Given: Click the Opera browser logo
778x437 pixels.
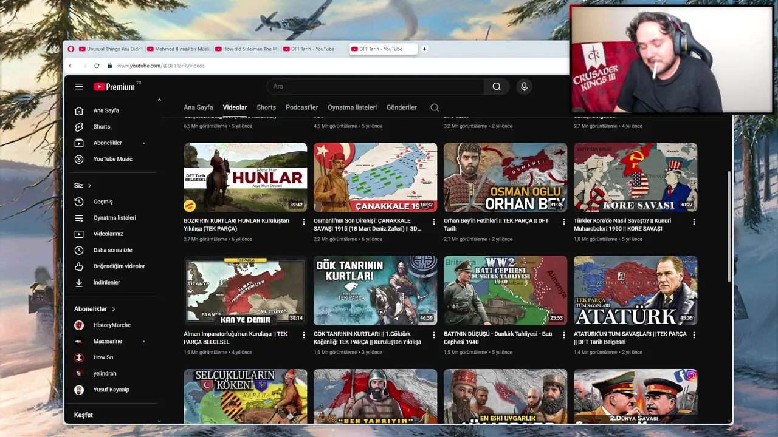Looking at the screenshot, I should coord(71,49).
